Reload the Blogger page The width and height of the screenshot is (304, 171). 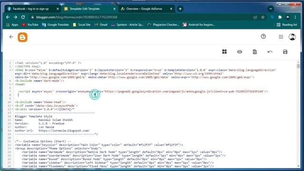coord(23,17)
